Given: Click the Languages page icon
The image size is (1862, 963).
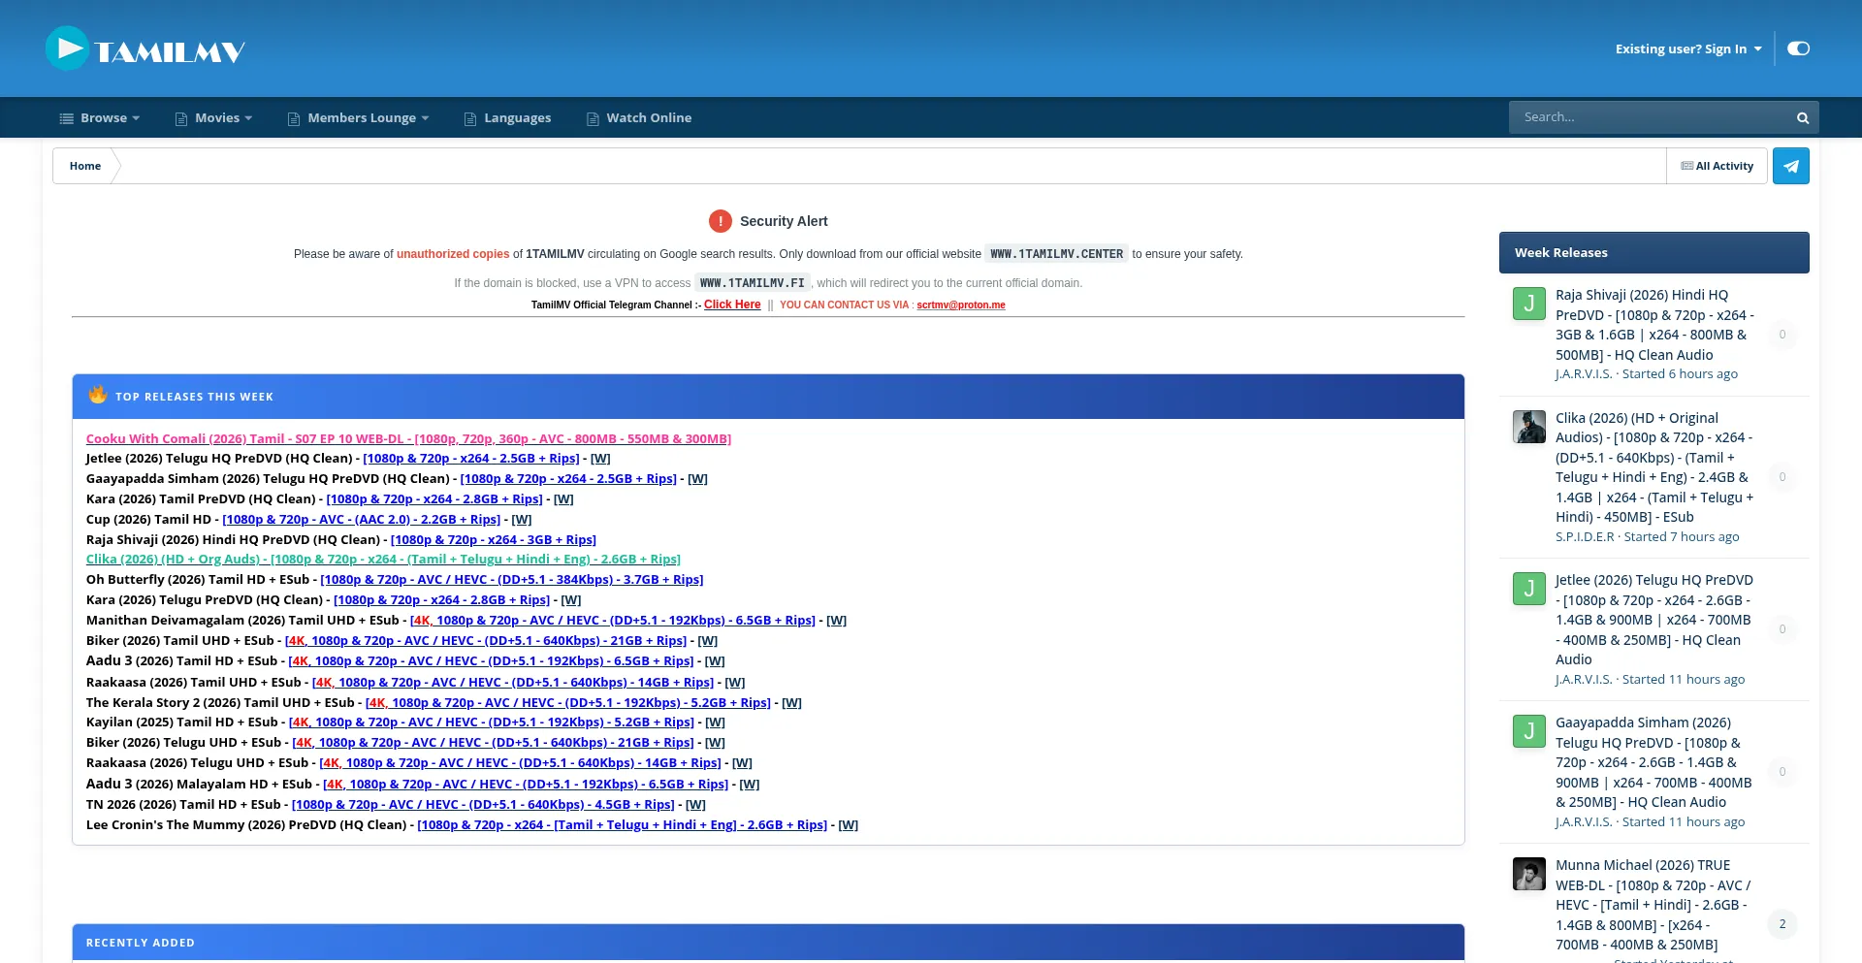Looking at the screenshot, I should tap(470, 119).
